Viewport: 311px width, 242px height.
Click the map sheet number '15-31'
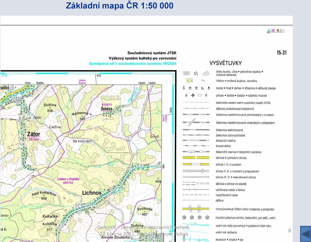point(282,53)
